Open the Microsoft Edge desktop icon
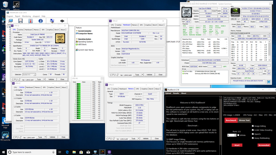The height and width of the screenshot is (155, 276). click(x=5, y=123)
